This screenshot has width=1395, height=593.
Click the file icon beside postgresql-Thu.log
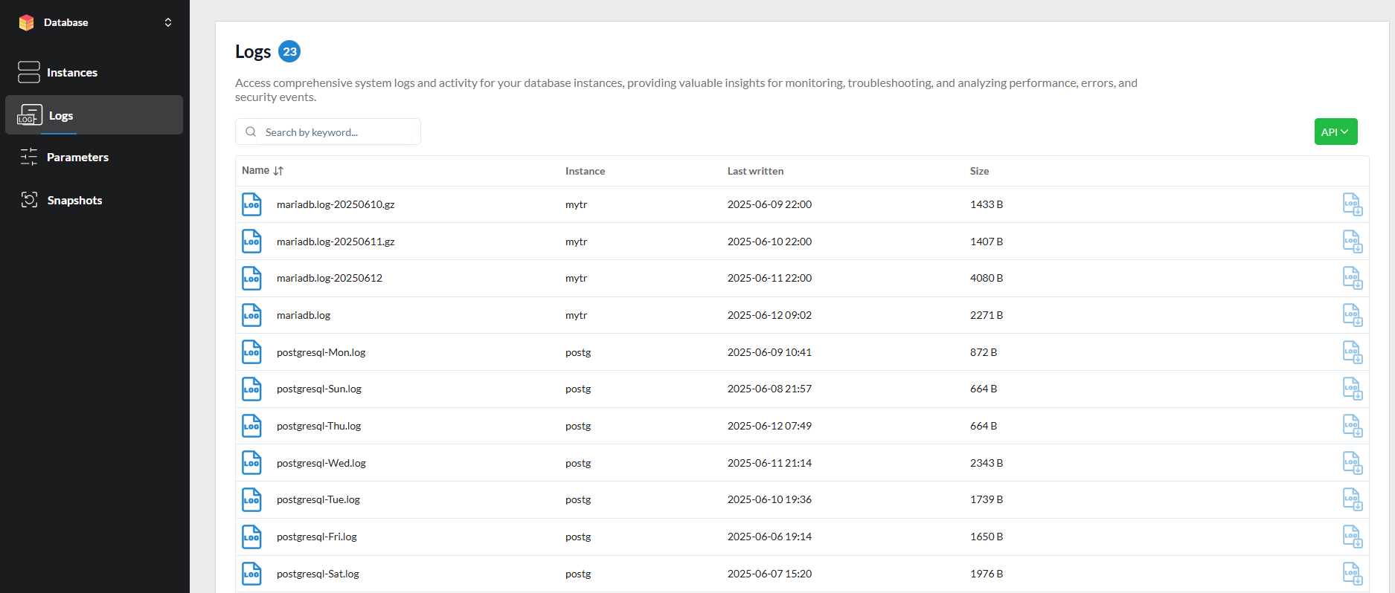(251, 426)
